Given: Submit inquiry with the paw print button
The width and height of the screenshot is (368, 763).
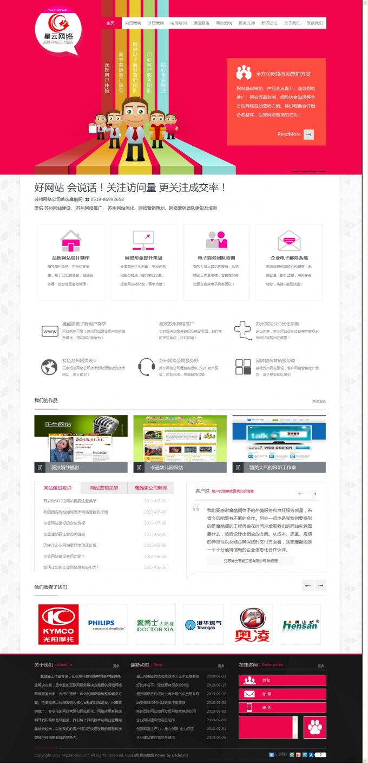Looking at the screenshot, I should click(x=315, y=727).
